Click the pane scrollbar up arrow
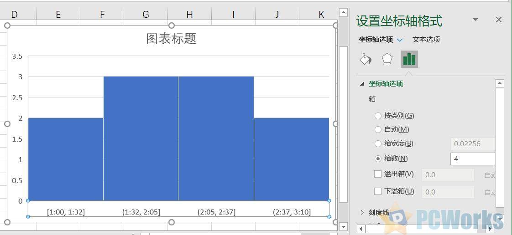 (500, 84)
